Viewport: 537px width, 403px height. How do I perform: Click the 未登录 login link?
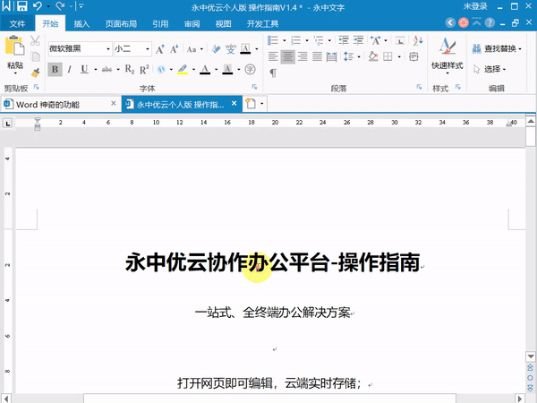coord(475,6)
